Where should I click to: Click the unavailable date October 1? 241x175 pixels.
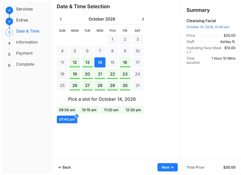(112, 39)
